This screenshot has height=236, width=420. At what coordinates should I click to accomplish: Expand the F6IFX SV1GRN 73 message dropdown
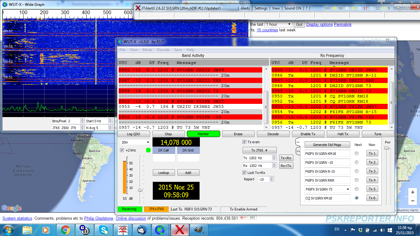pos(348,189)
